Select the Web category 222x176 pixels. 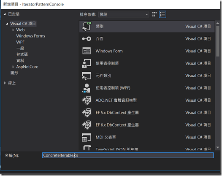coord(20,30)
